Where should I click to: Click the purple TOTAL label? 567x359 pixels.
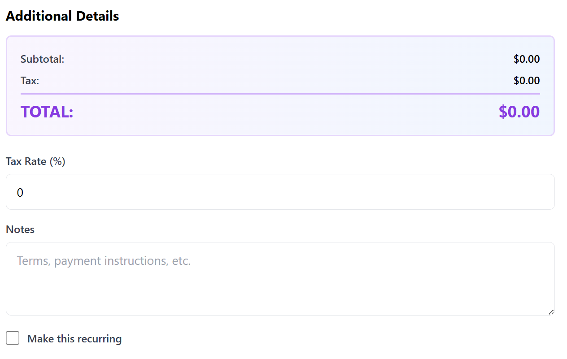click(x=47, y=112)
